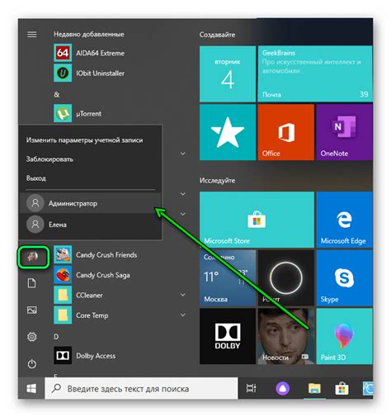Click the Office tile

[286, 132]
